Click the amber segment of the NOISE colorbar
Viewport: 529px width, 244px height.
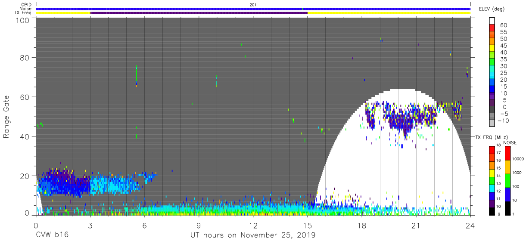[x=508, y=167]
